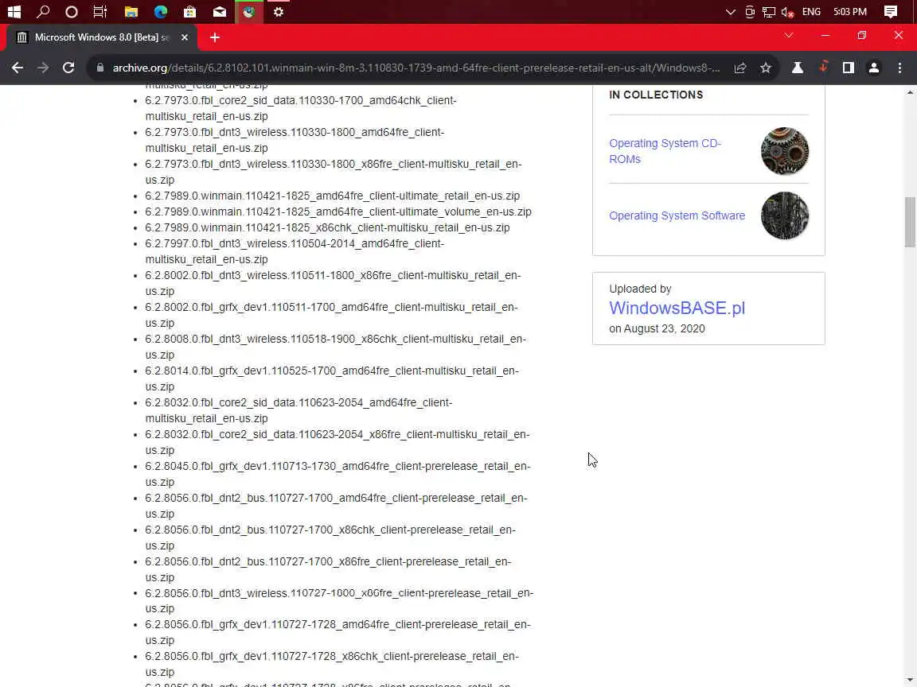Open the three-dot browser menu
This screenshot has height=687, width=917.
click(x=899, y=68)
